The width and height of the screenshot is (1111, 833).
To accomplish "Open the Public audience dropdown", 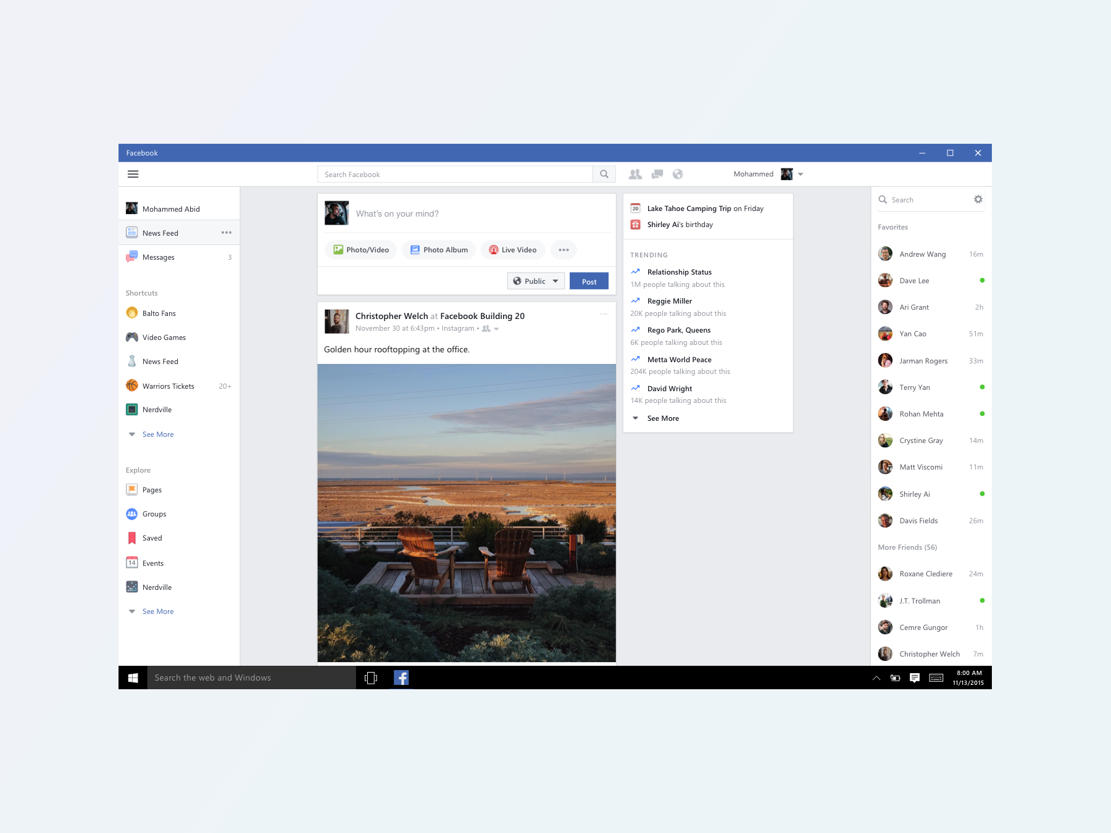I will click(536, 281).
